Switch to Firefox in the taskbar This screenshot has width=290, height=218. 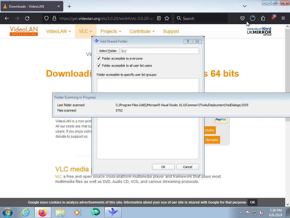pos(42,212)
